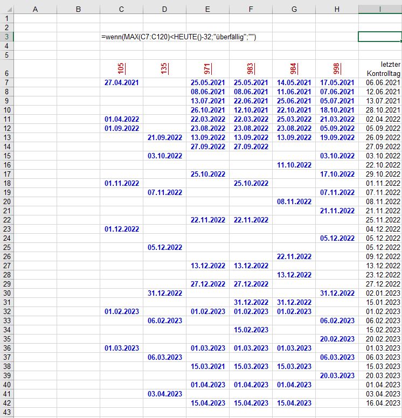Click cell 01.02.2023 in column C

(121, 311)
